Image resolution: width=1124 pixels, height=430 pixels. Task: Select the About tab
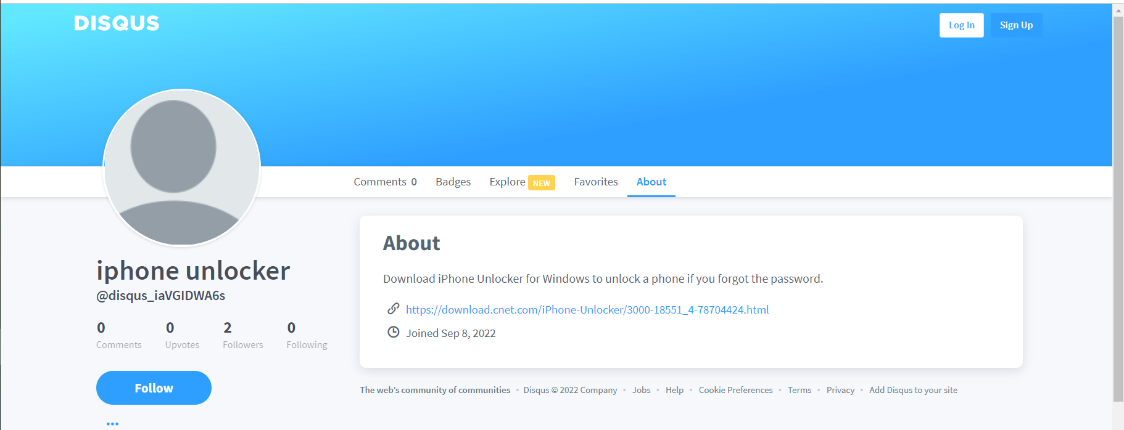(651, 182)
